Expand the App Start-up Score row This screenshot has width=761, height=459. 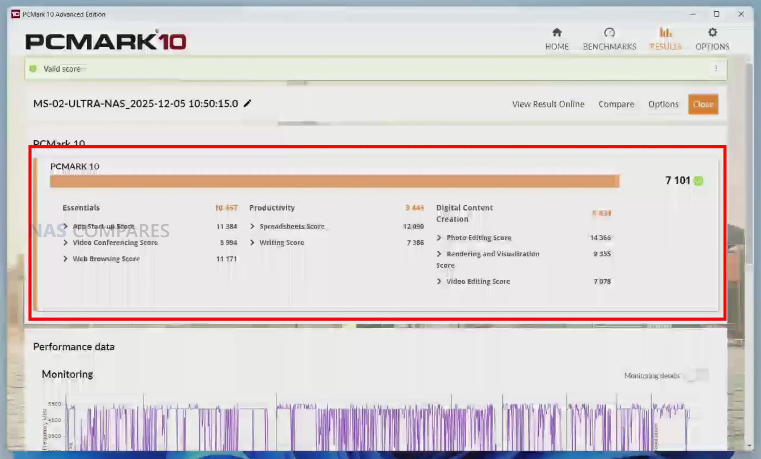65,226
